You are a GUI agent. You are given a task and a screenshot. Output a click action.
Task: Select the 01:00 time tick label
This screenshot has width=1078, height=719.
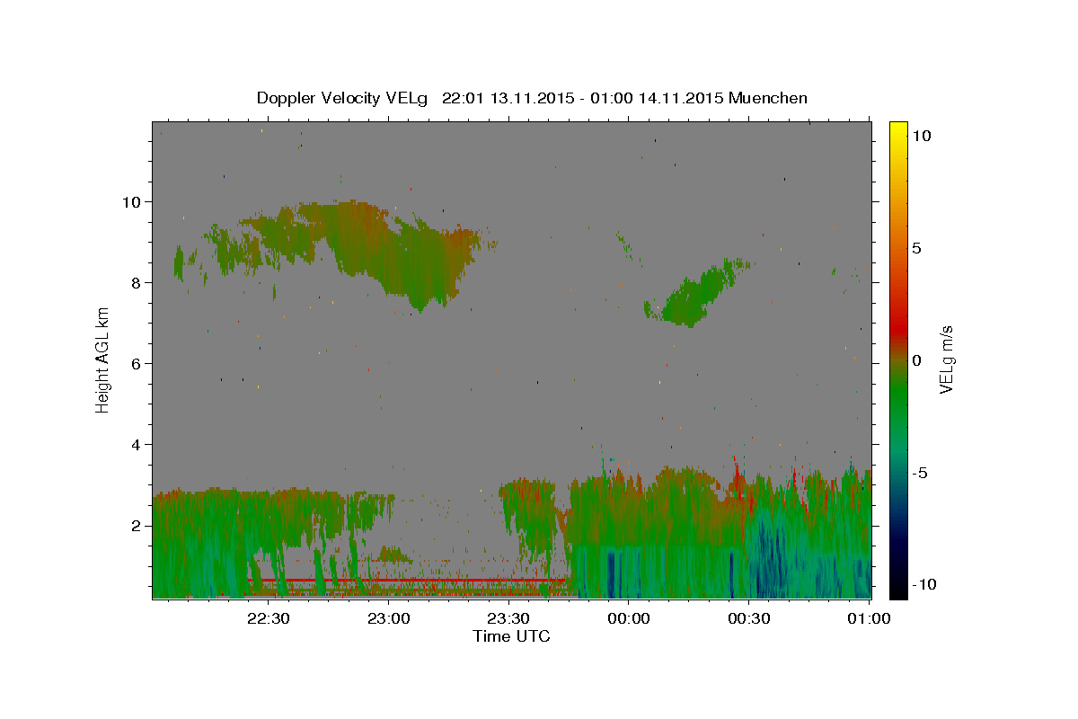868,617
